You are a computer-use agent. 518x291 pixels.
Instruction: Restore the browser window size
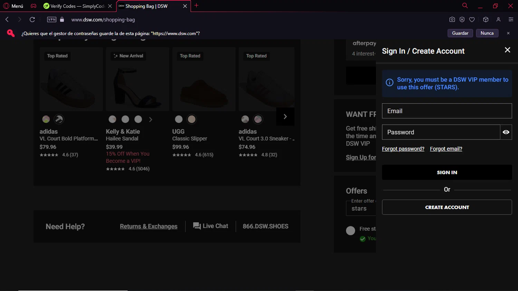495,6
